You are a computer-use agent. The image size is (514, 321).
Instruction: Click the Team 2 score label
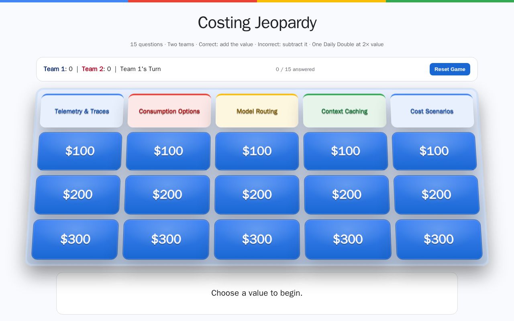click(x=96, y=69)
